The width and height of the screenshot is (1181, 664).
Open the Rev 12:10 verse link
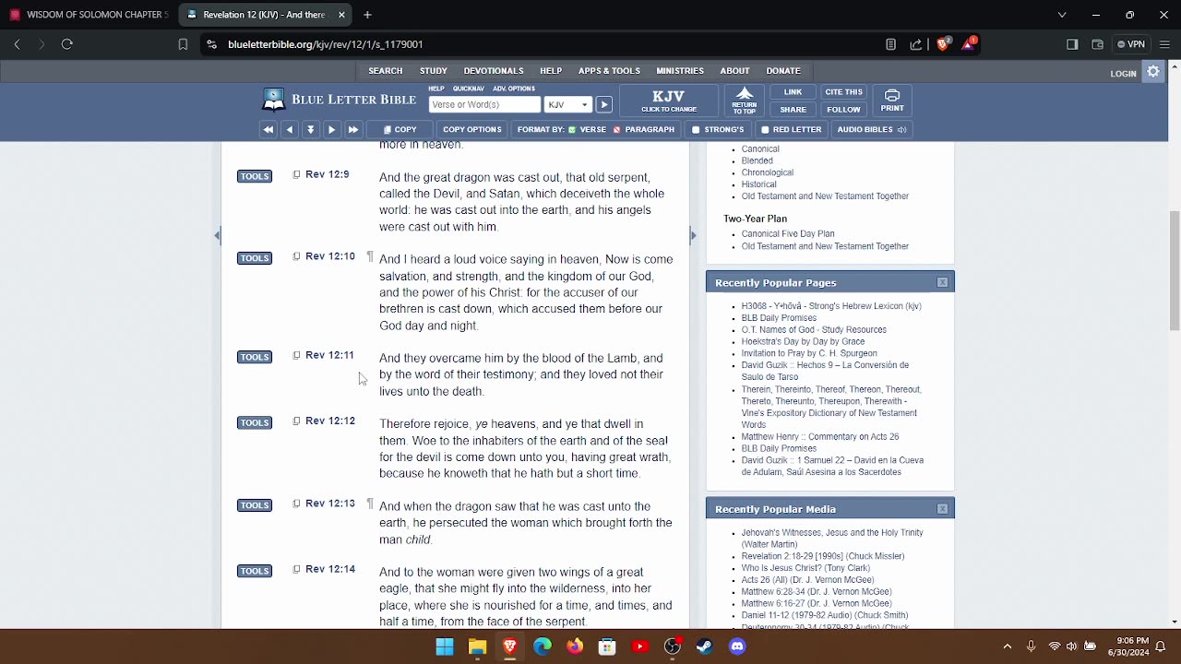(x=330, y=256)
